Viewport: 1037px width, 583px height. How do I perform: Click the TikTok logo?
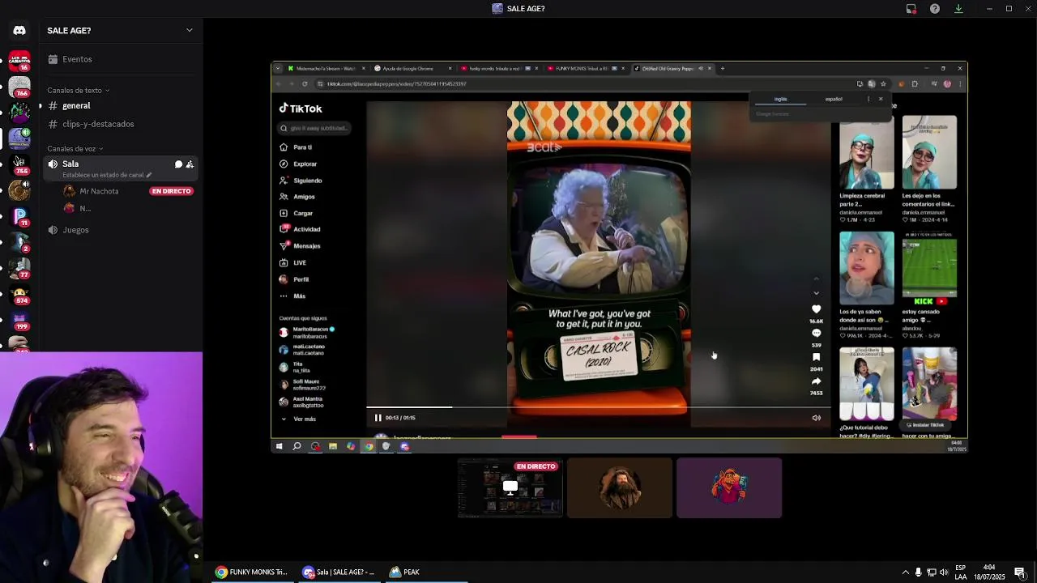(301, 109)
